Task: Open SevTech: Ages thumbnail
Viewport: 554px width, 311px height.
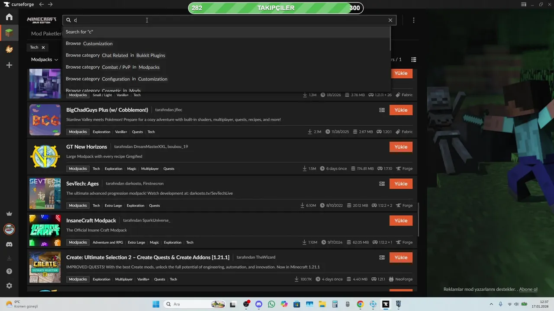Action: tap(45, 194)
